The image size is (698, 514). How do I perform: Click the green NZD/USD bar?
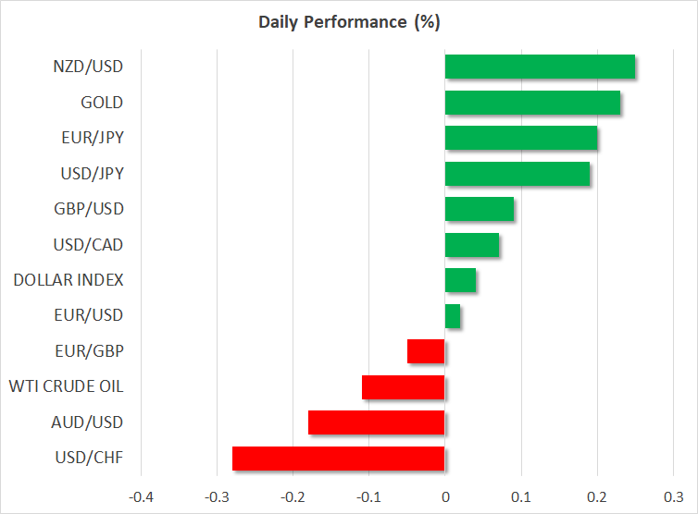coord(540,67)
